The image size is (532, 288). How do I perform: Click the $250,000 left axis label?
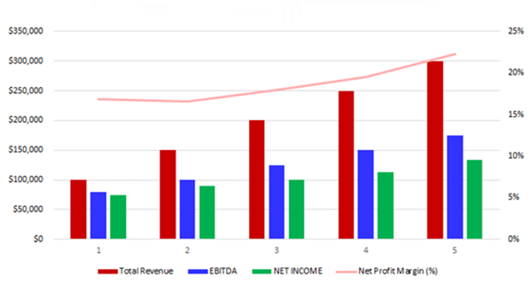pyautogui.click(x=26, y=91)
